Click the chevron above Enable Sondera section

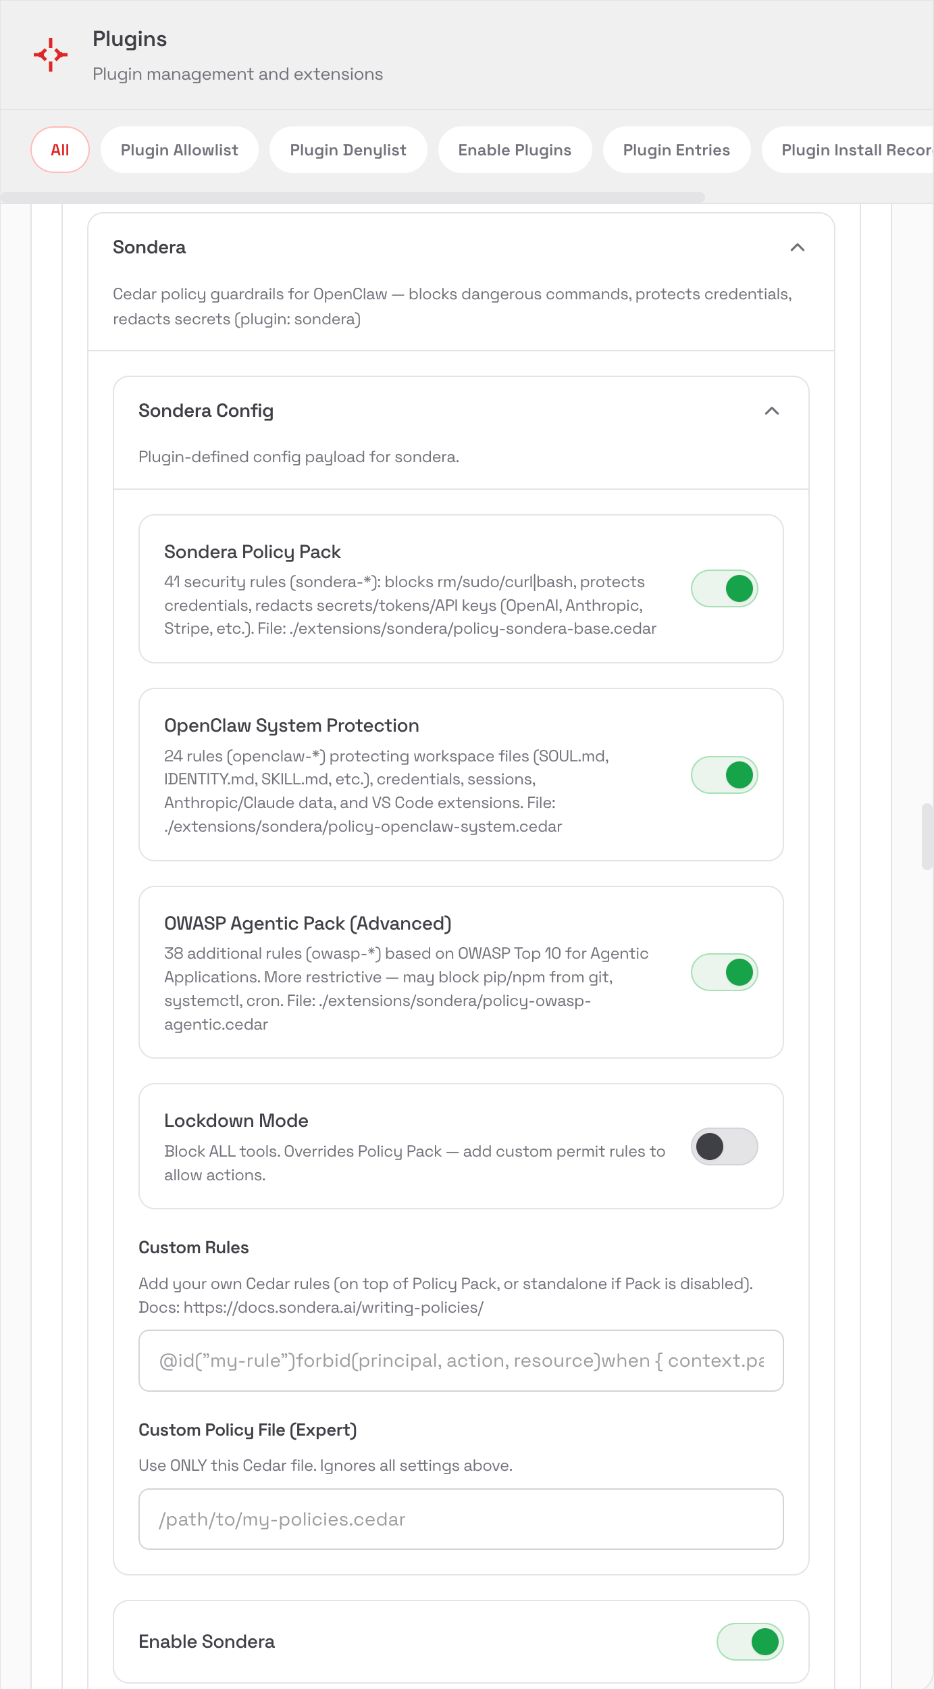click(773, 411)
